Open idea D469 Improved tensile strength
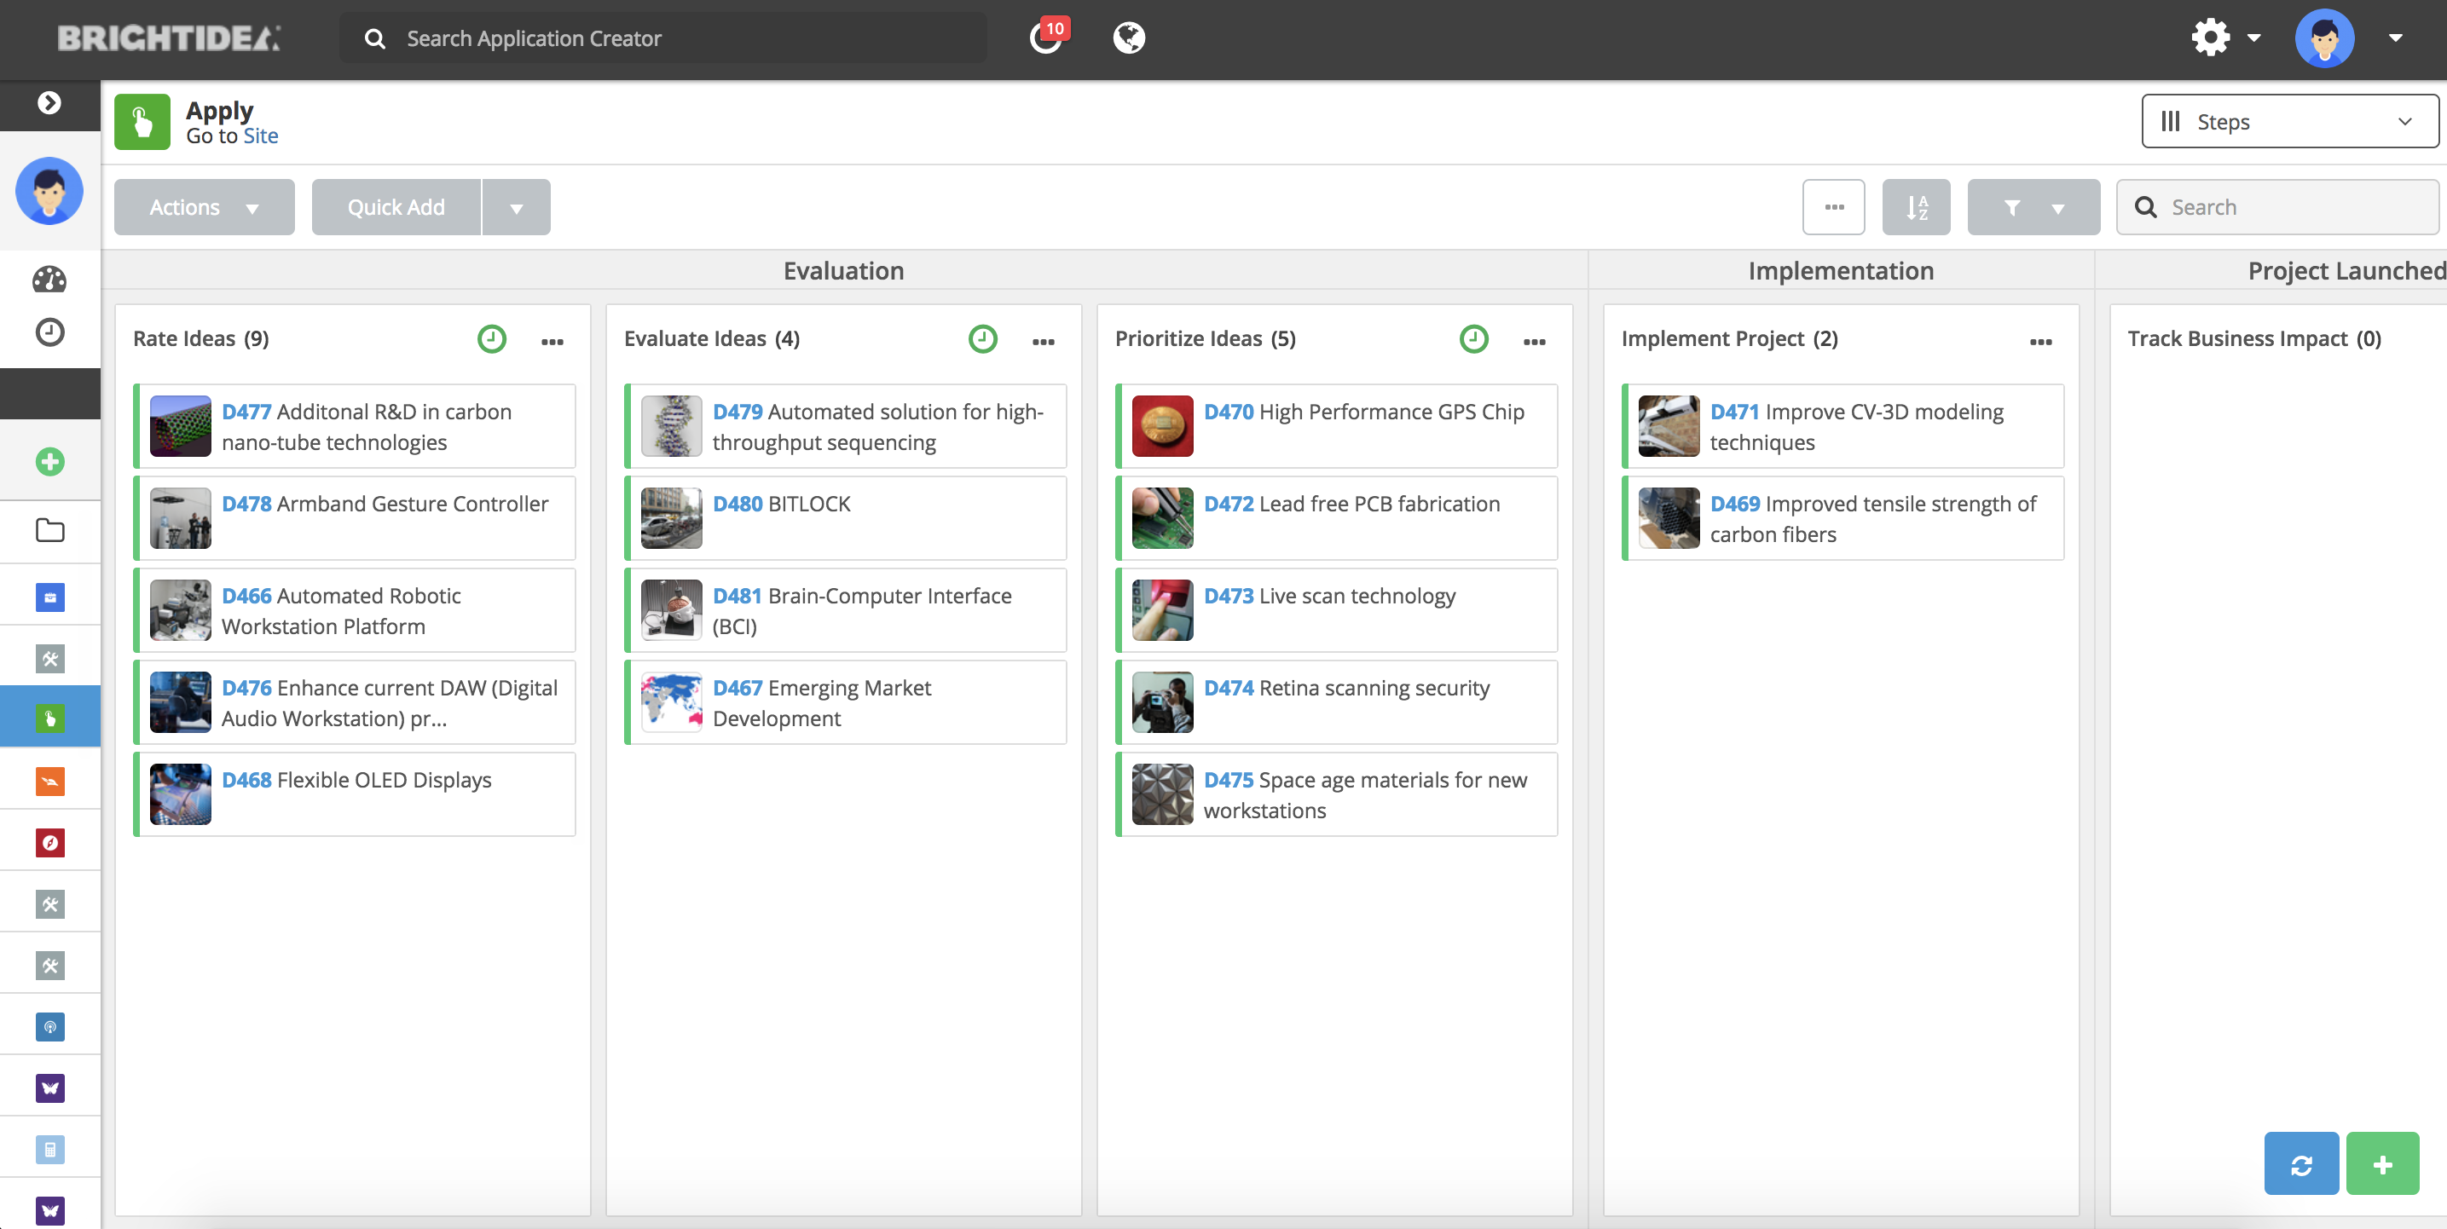 tap(1844, 517)
